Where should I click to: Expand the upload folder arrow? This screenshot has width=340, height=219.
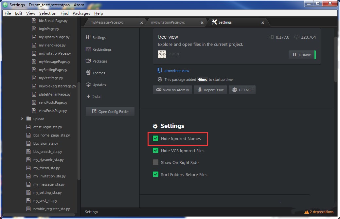click(x=22, y=119)
